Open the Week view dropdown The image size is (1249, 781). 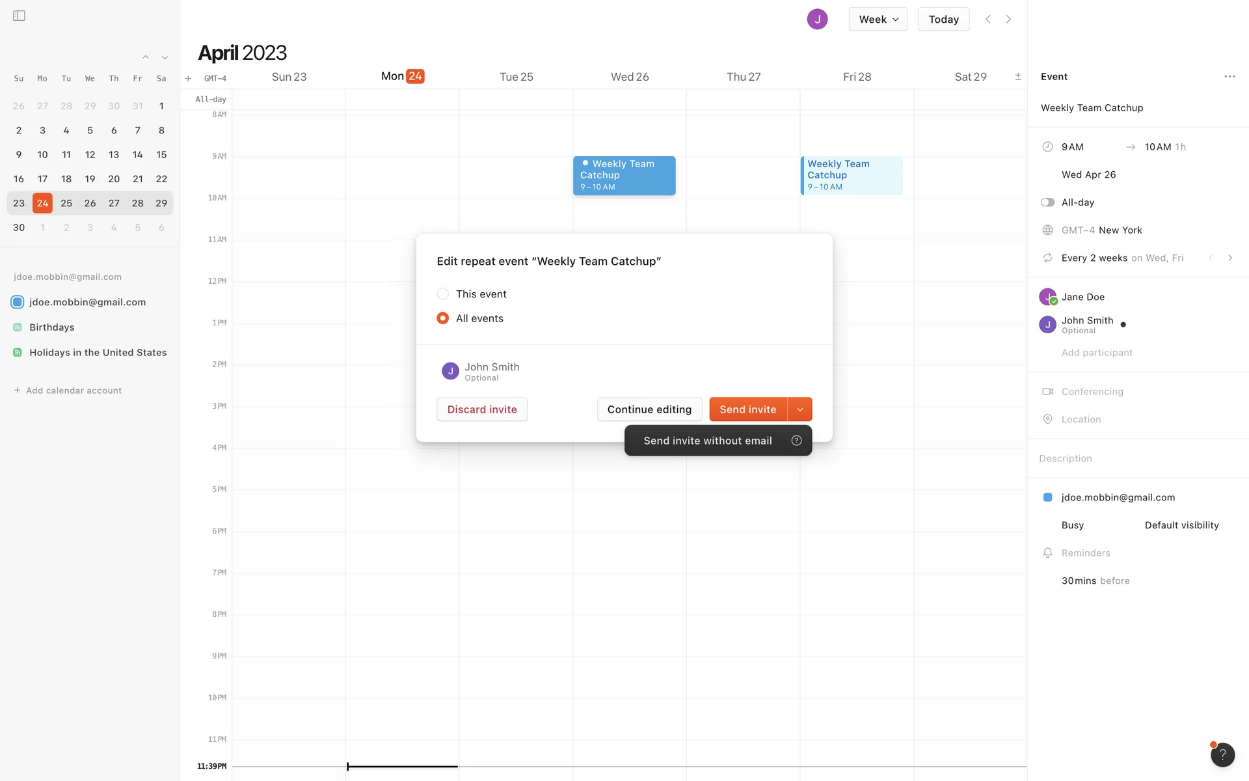point(878,19)
